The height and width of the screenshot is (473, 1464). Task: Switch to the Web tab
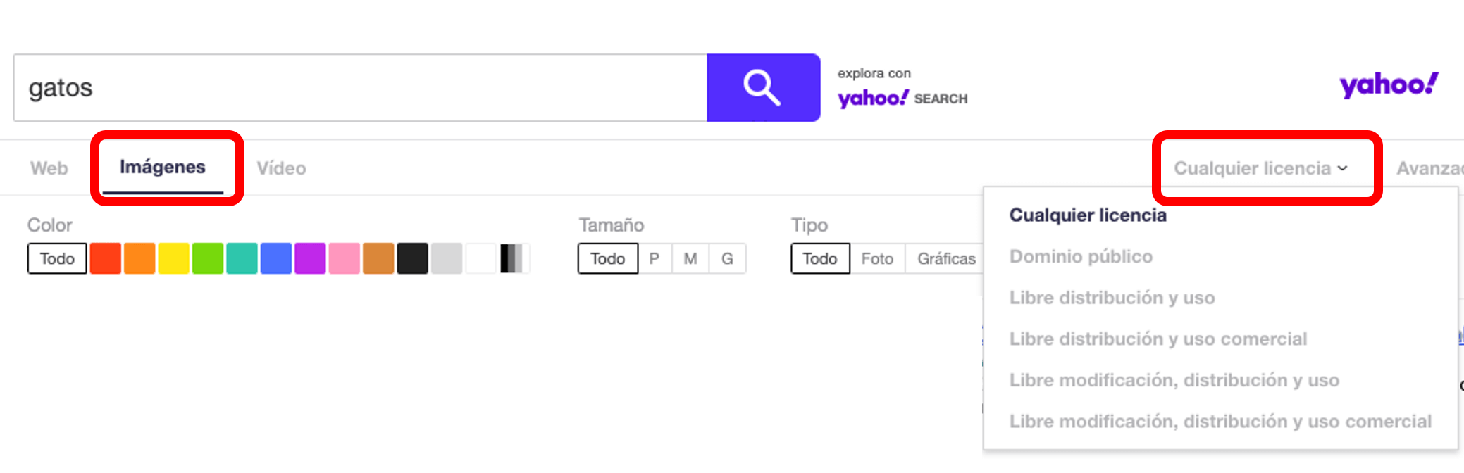49,168
